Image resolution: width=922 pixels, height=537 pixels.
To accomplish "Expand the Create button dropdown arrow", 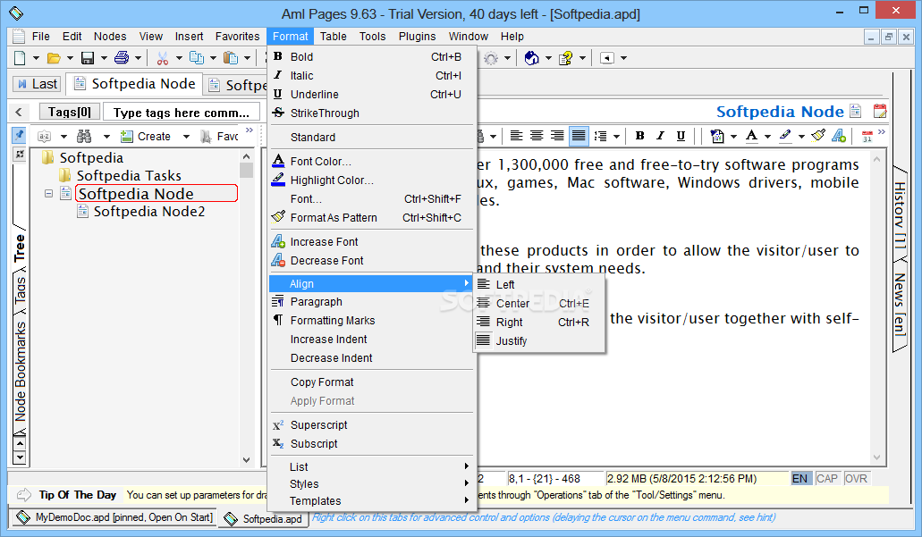I will pos(186,137).
